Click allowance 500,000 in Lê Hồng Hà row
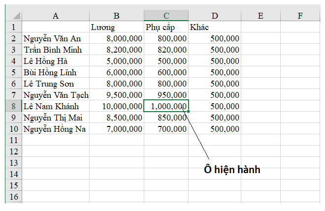Image resolution: width=325 pixels, height=211 pixels. coord(166,61)
